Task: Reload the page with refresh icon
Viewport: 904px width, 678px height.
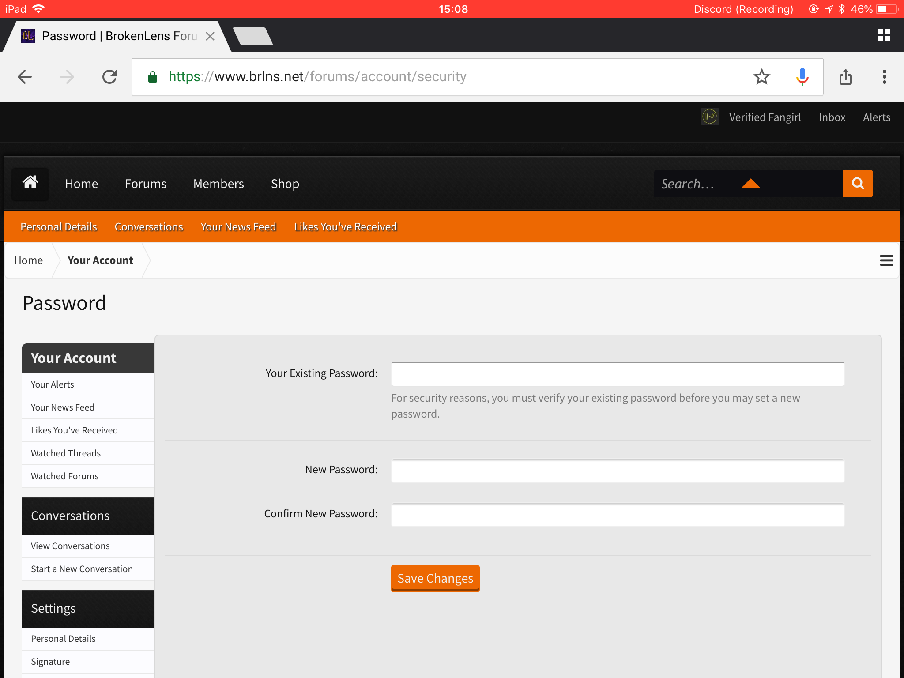Action: pos(109,77)
